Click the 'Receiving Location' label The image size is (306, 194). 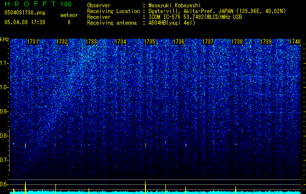click(113, 11)
